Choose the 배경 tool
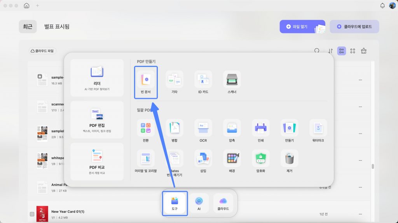This screenshot has height=223, width=398. click(232, 162)
